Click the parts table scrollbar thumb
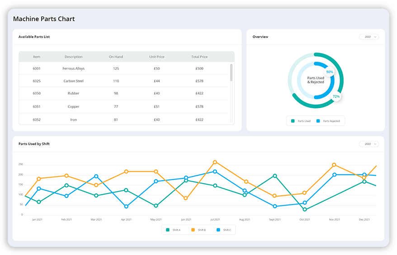397x255 pixels. [x=232, y=72]
